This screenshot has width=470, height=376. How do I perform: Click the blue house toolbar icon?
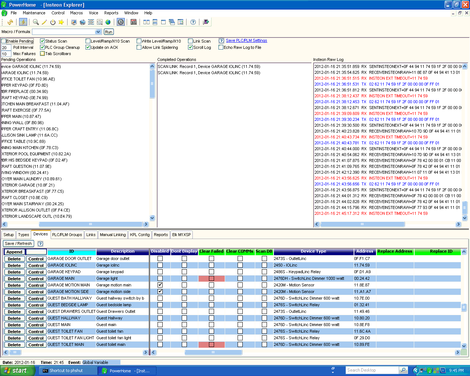[82, 22]
